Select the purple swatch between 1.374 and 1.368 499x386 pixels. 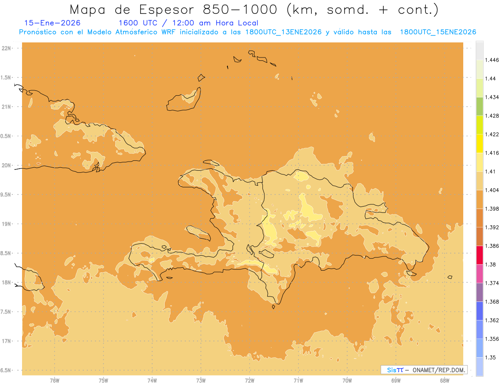coord(479,292)
